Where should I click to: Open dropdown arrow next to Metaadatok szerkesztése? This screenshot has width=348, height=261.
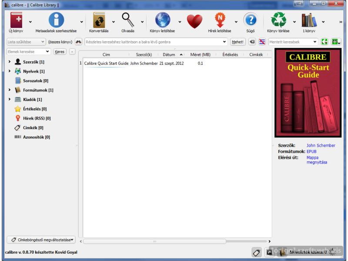pyautogui.click(x=82, y=22)
